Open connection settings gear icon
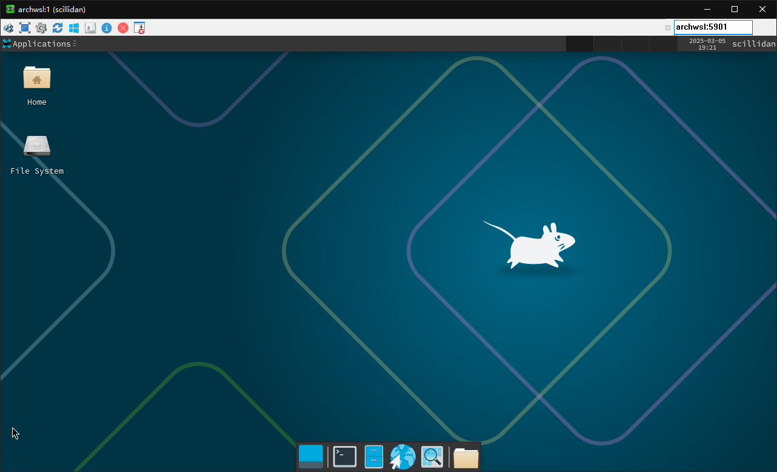The image size is (777, 472). coord(41,28)
